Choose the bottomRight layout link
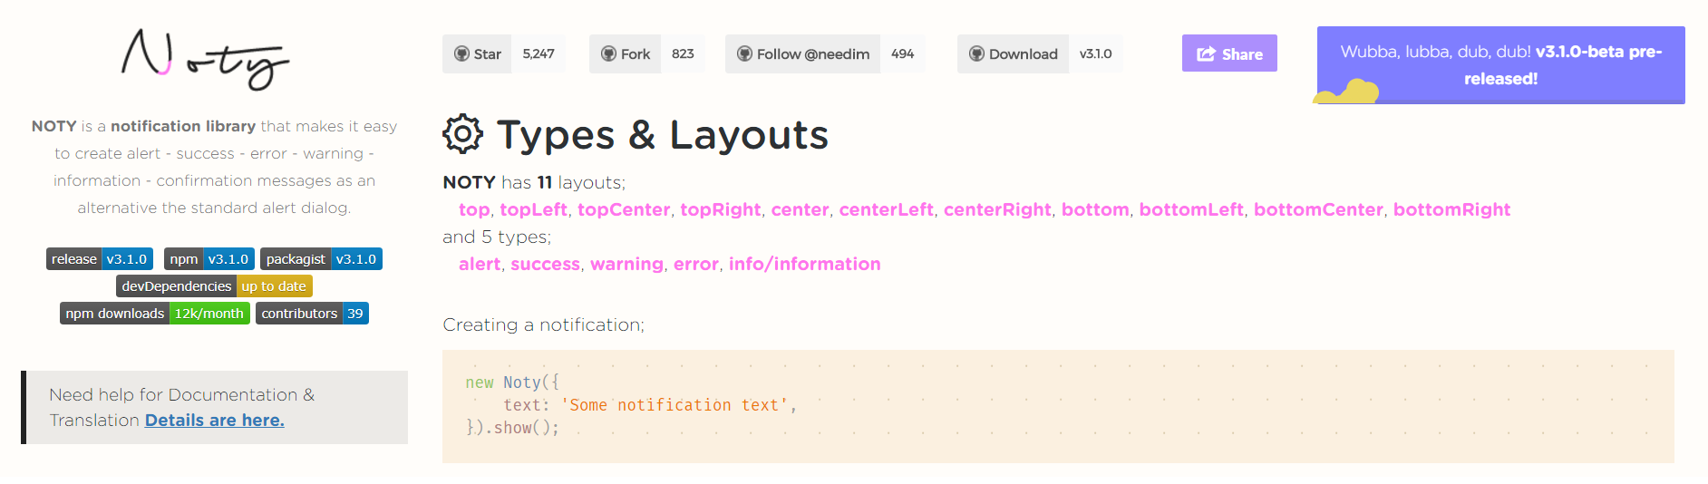Screen dimensions: 1708x484 1451,209
